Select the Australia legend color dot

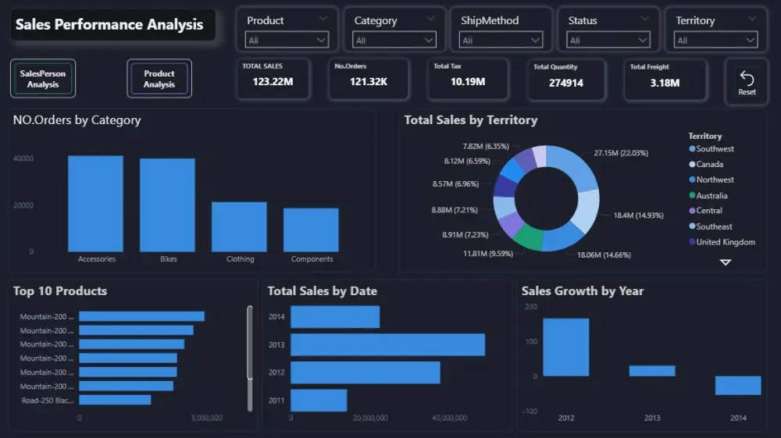click(692, 195)
